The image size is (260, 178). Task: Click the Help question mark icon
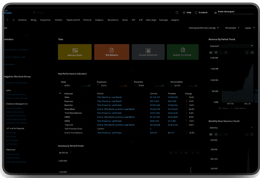(x=184, y=12)
